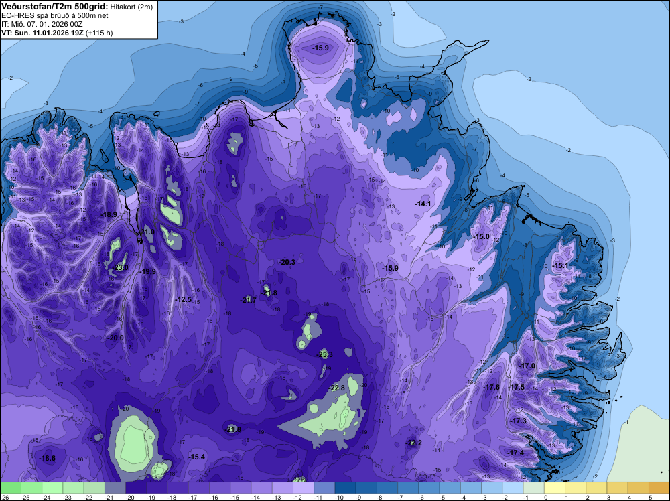This screenshot has width=670, height=501.
Task: Click the -12.5 temperature reading
Action: point(184,300)
